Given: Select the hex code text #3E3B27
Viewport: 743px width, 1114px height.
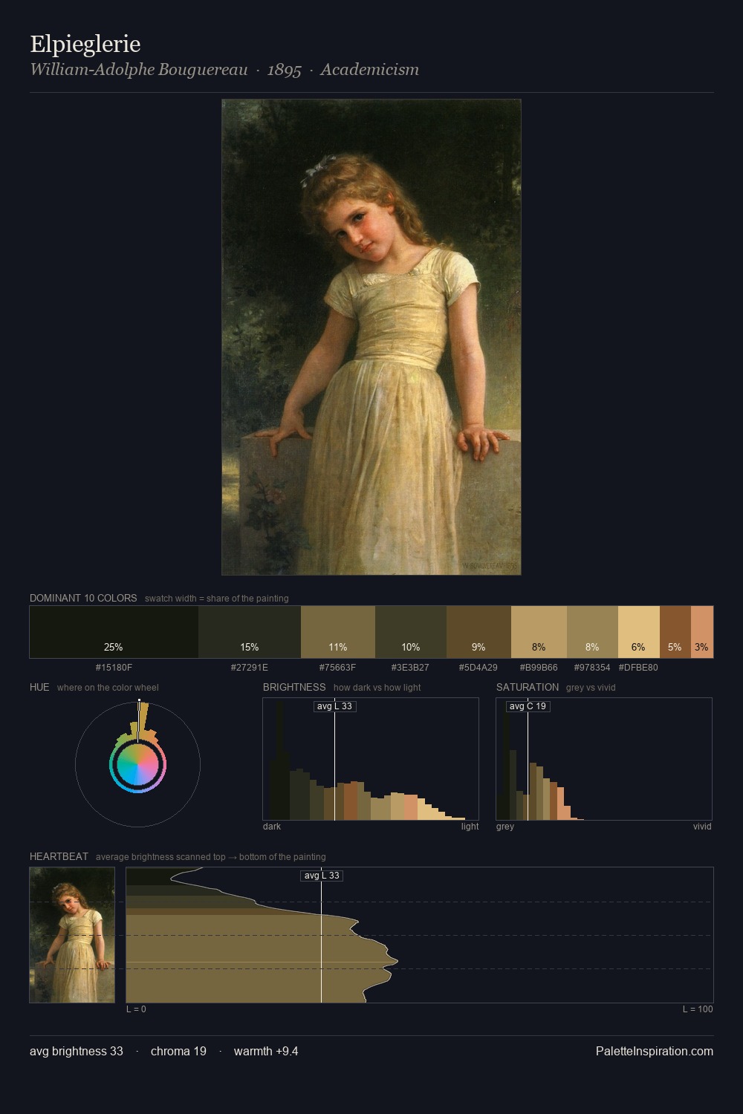Looking at the screenshot, I should tap(411, 668).
